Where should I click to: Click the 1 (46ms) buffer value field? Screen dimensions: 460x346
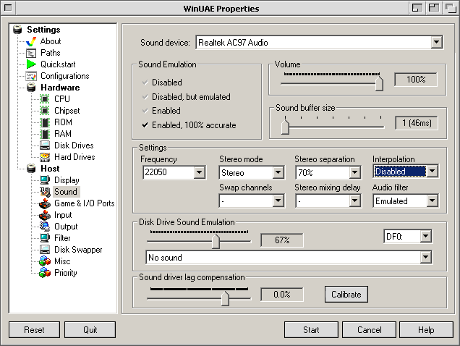coord(417,123)
